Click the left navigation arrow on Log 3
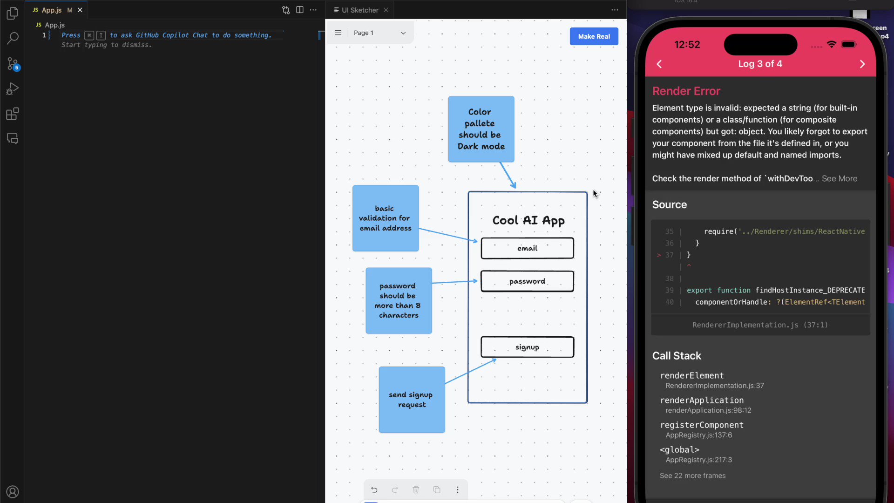894x503 pixels. (x=659, y=63)
